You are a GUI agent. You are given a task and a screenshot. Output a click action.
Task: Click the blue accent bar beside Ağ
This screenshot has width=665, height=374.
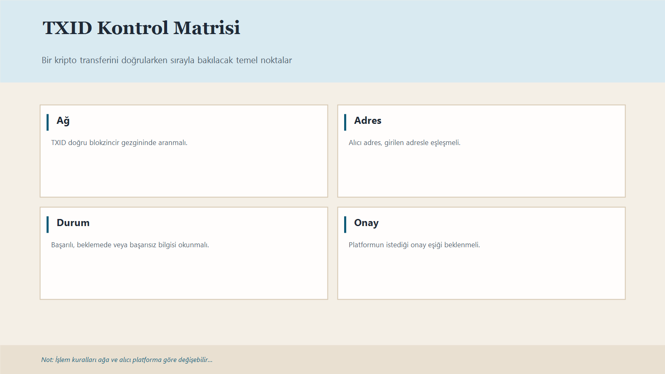[48, 122]
